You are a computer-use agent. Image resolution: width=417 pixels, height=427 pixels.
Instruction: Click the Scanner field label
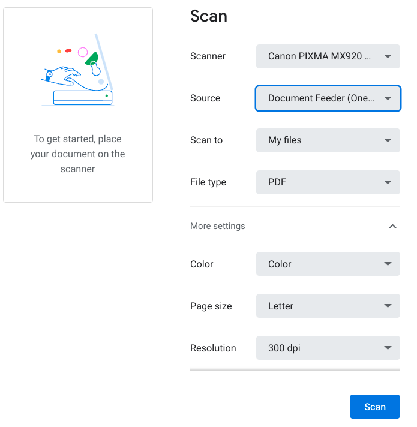pyautogui.click(x=208, y=56)
